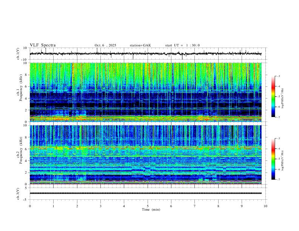299x231 pixels.
Task: Click the ch.2 "Frequency (kHz)" axis label
Action: click(21, 150)
